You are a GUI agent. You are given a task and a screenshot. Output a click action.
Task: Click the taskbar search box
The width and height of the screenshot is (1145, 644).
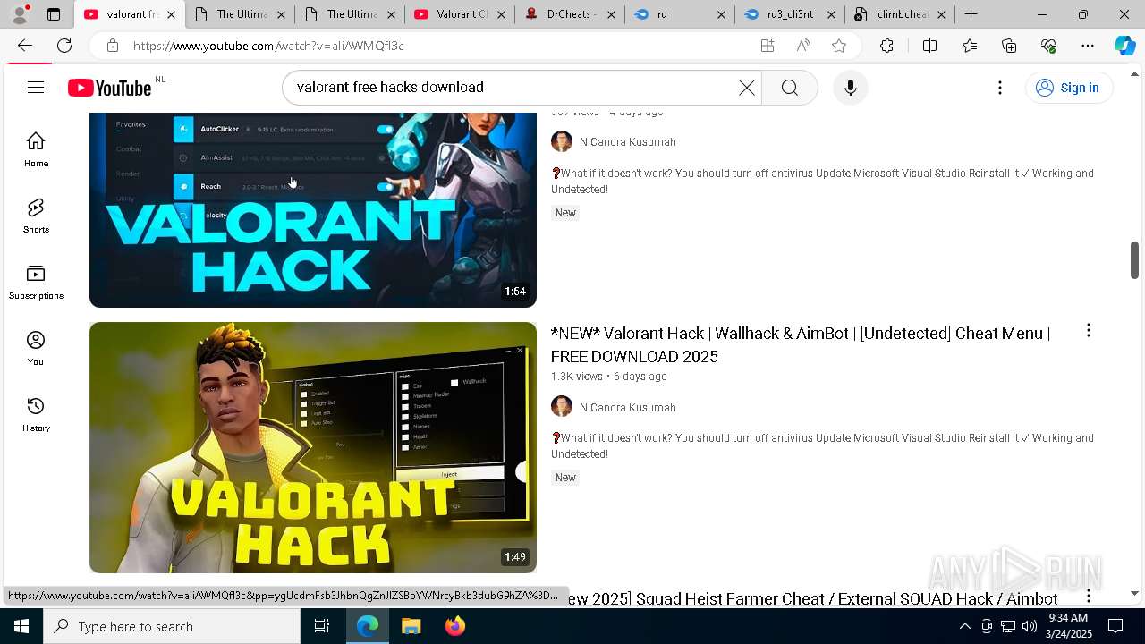[172, 626]
